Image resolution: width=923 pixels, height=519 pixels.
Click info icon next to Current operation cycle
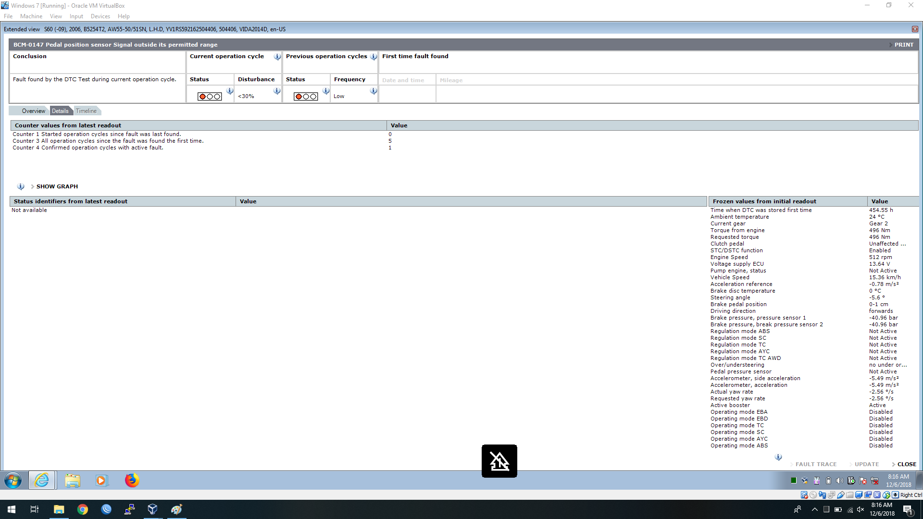click(x=277, y=57)
